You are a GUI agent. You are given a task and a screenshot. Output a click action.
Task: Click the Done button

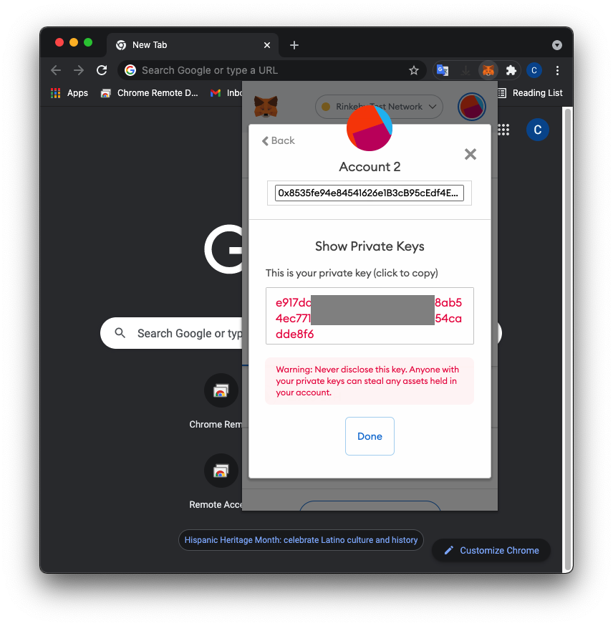click(370, 436)
